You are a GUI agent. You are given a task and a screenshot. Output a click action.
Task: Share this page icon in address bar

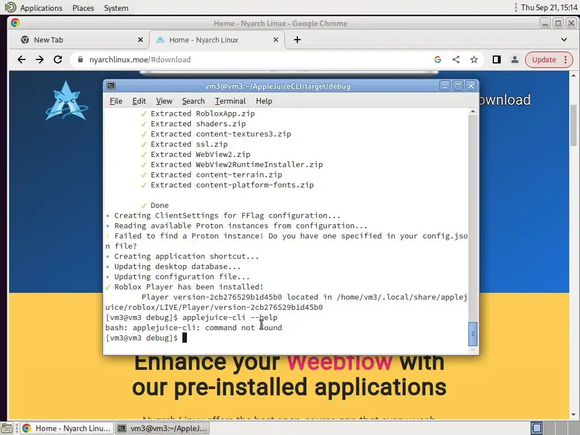(x=456, y=59)
